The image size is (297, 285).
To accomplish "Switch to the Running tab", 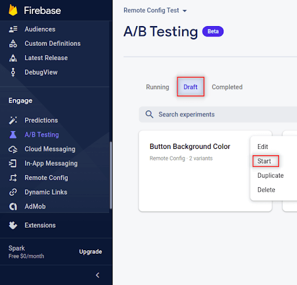I will tap(158, 87).
